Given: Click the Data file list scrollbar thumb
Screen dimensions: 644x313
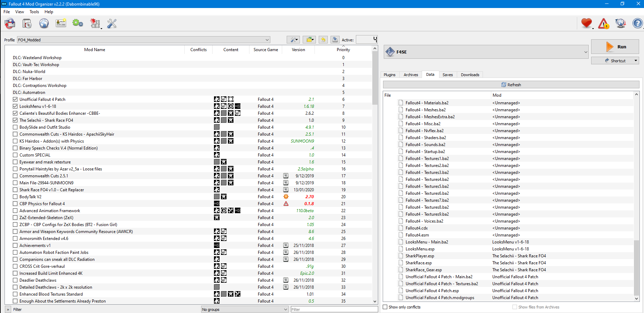Looking at the screenshot, I should (x=637, y=267).
